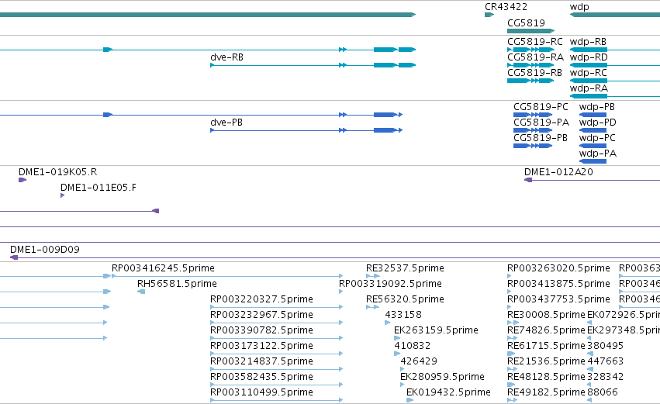The image size is (660, 404).
Task: Select clone DME1-012A20 label
Action: pos(558,172)
